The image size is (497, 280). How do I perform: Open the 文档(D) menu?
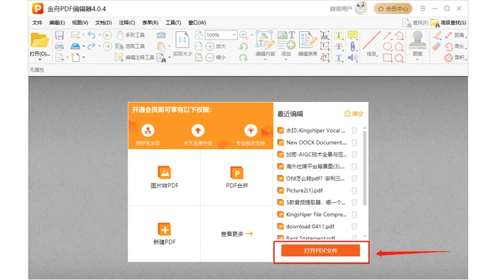pos(104,23)
